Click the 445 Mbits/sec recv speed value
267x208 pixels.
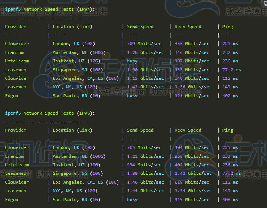[x=192, y=200]
